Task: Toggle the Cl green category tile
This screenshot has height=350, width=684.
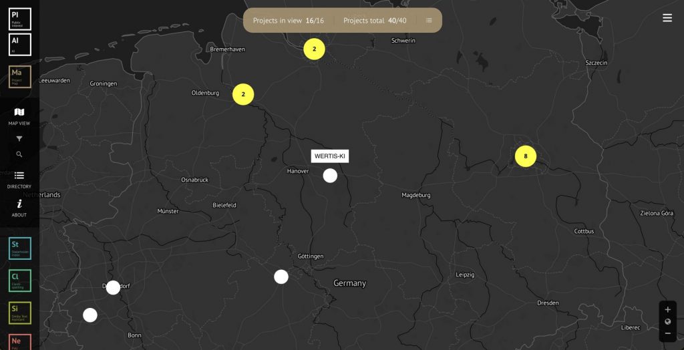Action: point(20,281)
